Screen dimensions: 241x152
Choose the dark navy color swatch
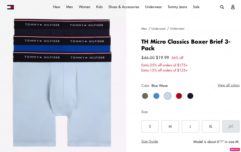coord(190,96)
